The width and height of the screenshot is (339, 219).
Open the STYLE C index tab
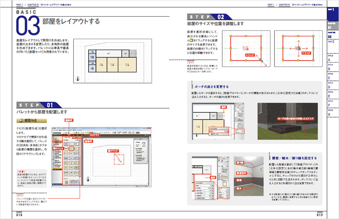pos(333,76)
